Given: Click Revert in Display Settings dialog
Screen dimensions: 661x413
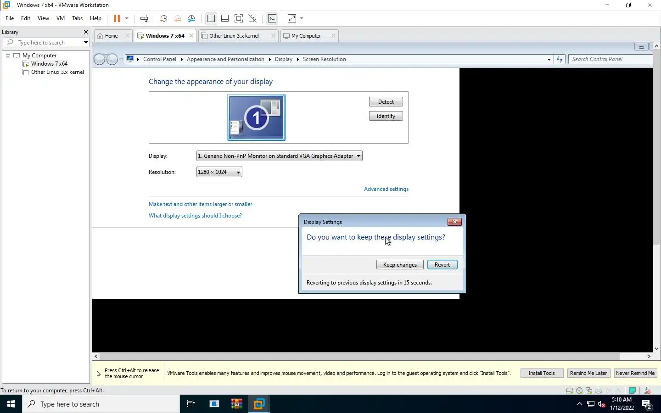Looking at the screenshot, I should click(443, 265).
